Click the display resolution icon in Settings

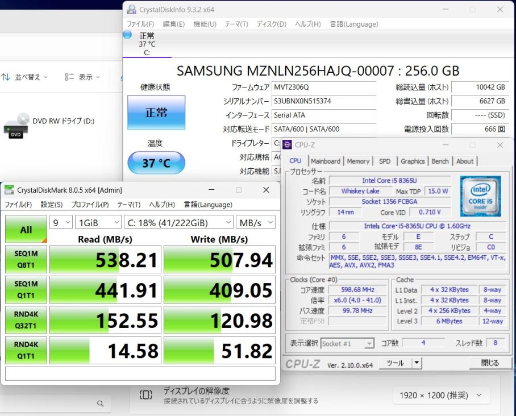(x=146, y=394)
